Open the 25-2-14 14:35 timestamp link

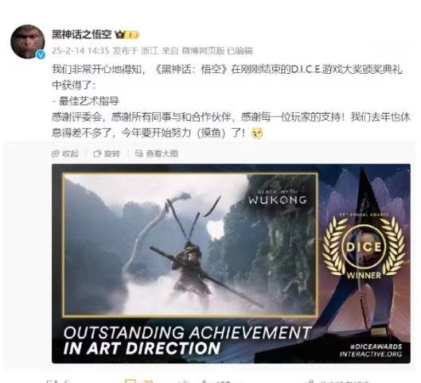coord(80,51)
